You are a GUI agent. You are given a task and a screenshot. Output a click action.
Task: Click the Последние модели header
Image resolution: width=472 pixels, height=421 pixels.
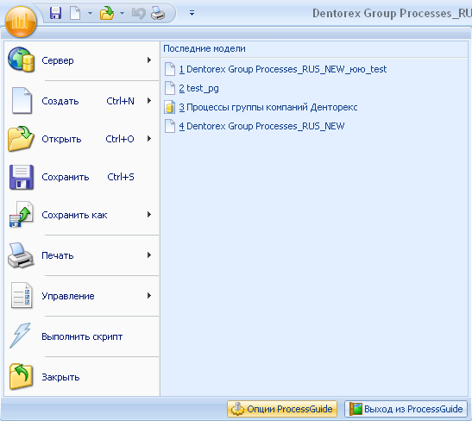[x=205, y=48]
